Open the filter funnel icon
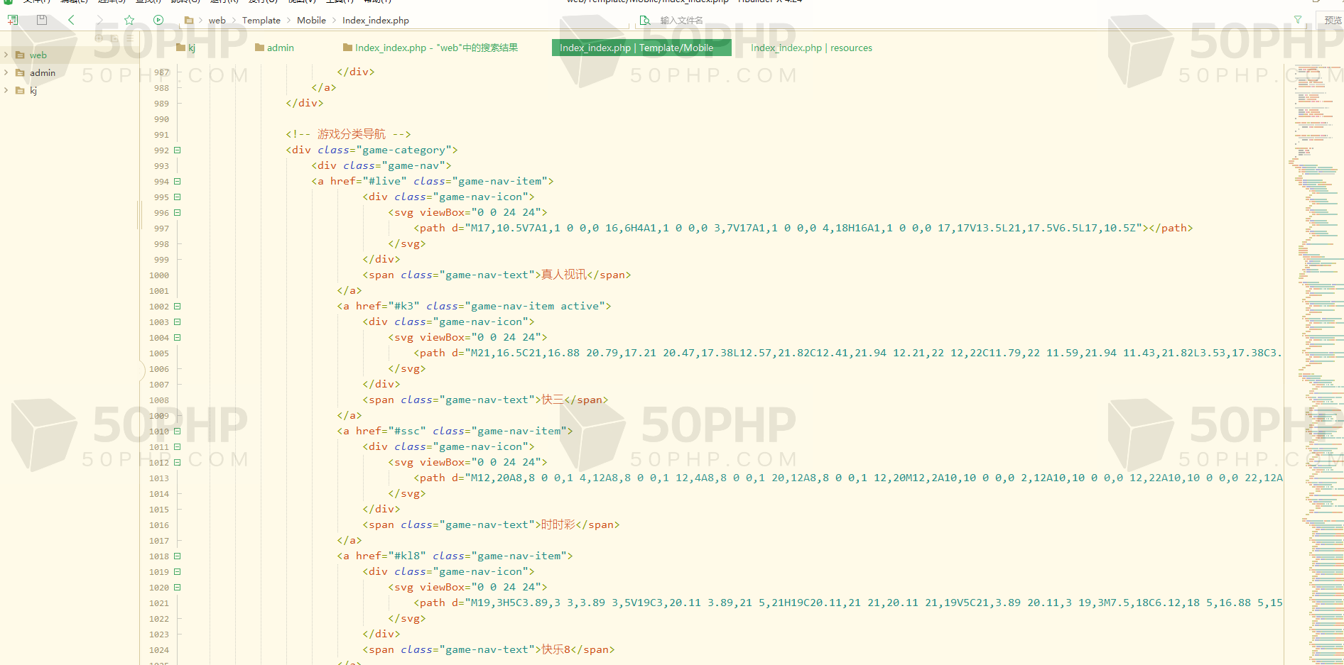The image size is (1344, 665). tap(1298, 20)
